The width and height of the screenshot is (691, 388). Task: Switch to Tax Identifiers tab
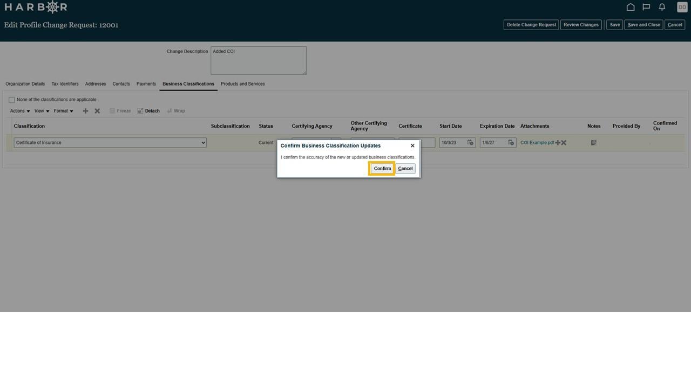point(65,84)
